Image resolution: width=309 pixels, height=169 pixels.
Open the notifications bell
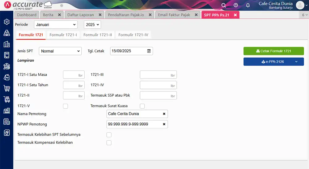tap(248, 5)
